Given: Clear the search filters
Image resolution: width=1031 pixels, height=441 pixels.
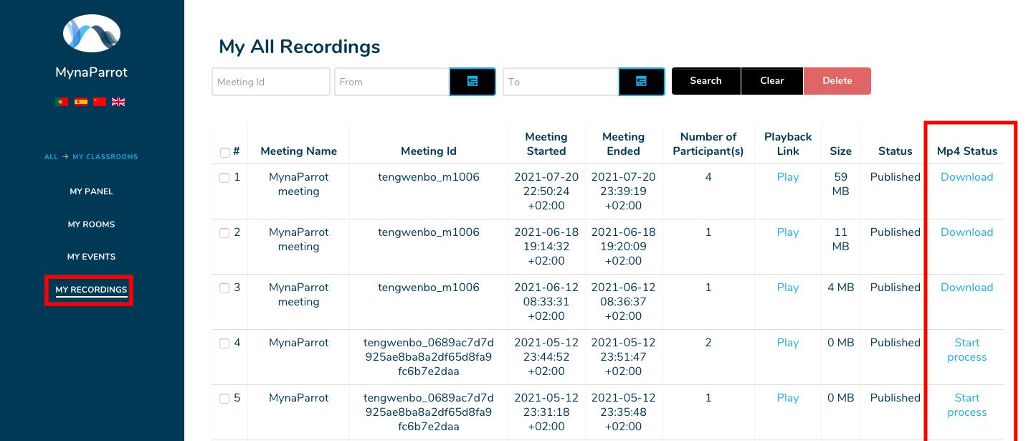Looking at the screenshot, I should coord(772,81).
